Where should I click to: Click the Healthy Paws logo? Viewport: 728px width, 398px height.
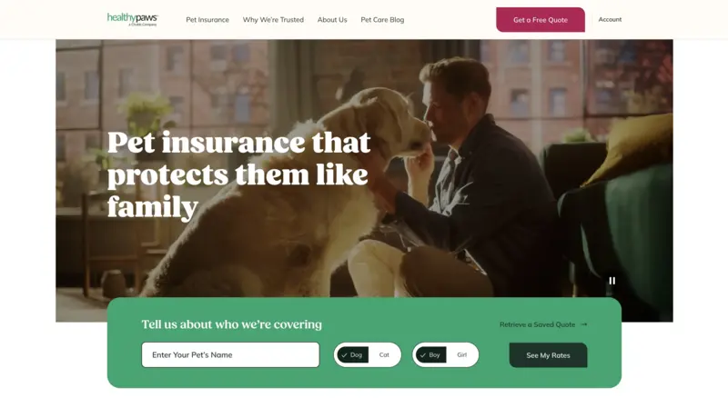[132, 19]
